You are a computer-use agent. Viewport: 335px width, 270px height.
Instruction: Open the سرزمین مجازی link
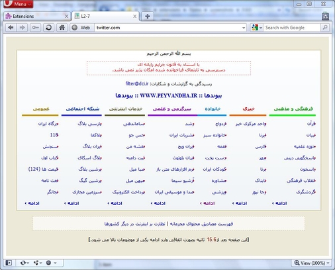(87, 192)
